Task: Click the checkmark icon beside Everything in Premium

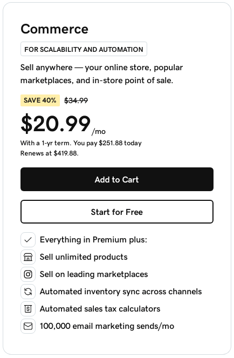Action: 28,240
